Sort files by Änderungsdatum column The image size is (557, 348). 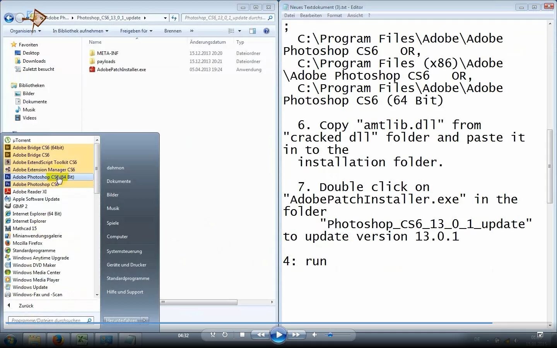[208, 42]
